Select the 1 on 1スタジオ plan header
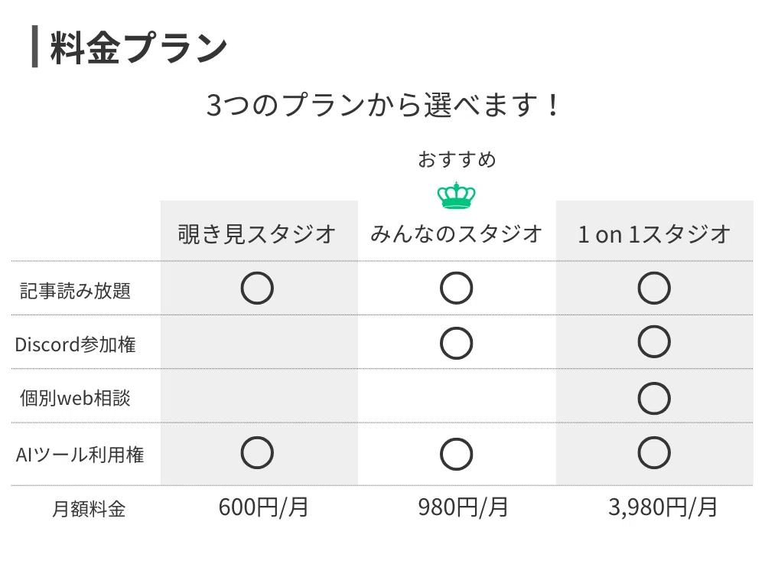The height and width of the screenshot is (574, 765). (x=654, y=233)
